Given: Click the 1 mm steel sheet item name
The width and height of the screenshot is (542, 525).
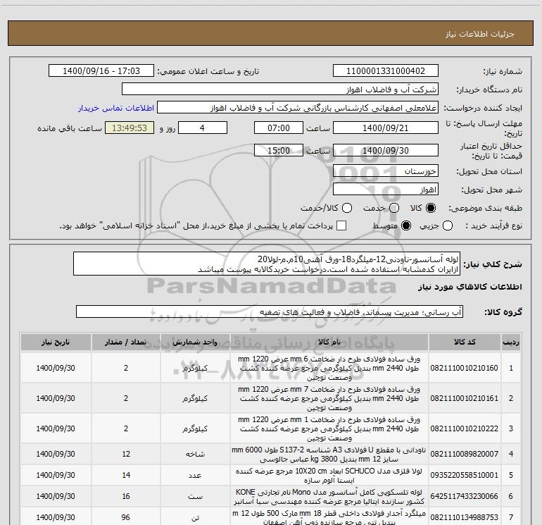Looking at the screenshot, I should (329, 428).
